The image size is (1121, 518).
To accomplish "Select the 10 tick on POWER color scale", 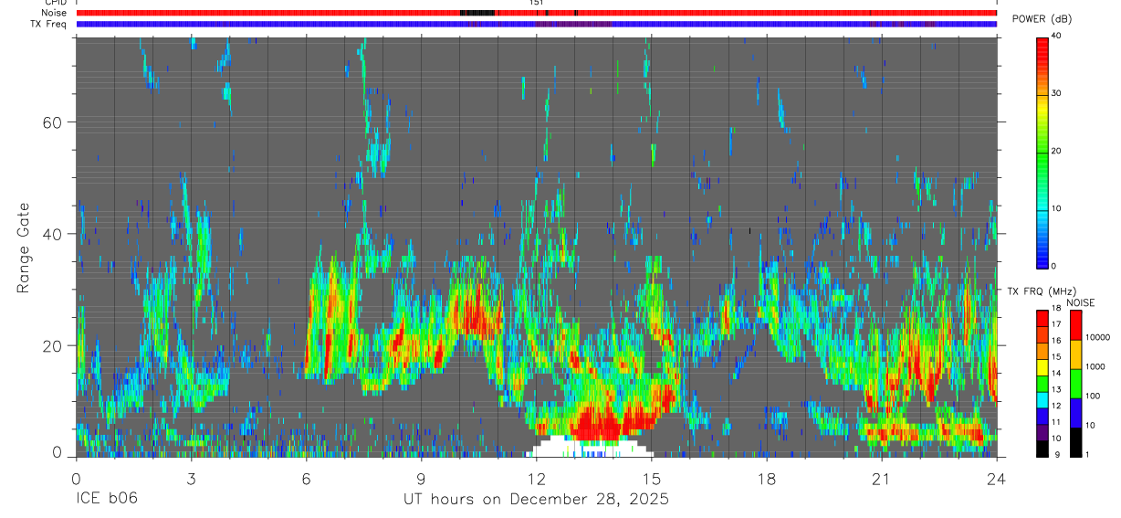I will pos(1058,208).
